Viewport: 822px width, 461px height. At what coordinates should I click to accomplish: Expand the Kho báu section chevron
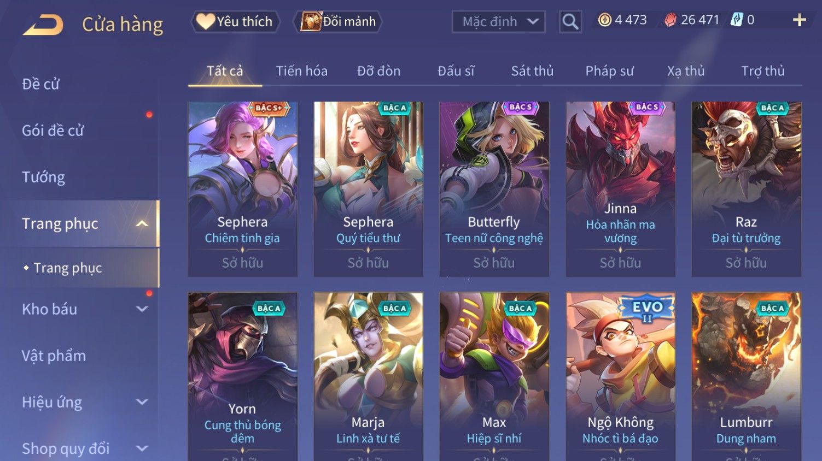pos(142,309)
